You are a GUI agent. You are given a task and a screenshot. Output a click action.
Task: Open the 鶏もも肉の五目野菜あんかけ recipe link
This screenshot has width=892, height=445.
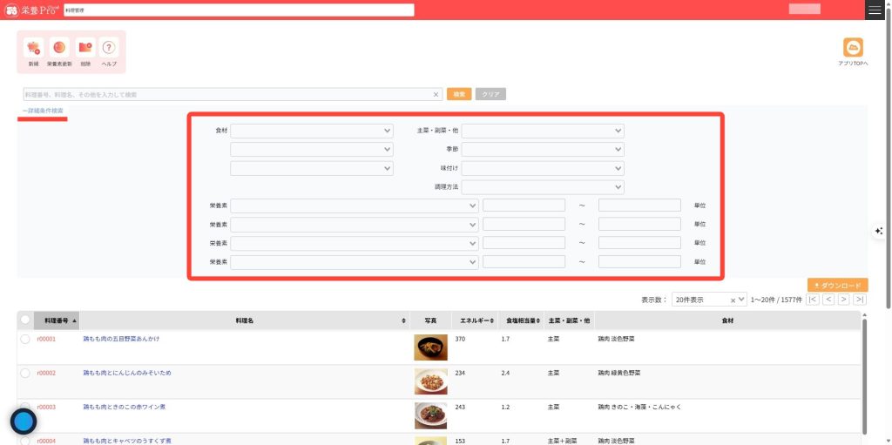(x=121, y=339)
